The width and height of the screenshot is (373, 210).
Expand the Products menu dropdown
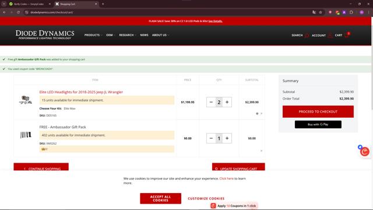[x=93, y=35]
